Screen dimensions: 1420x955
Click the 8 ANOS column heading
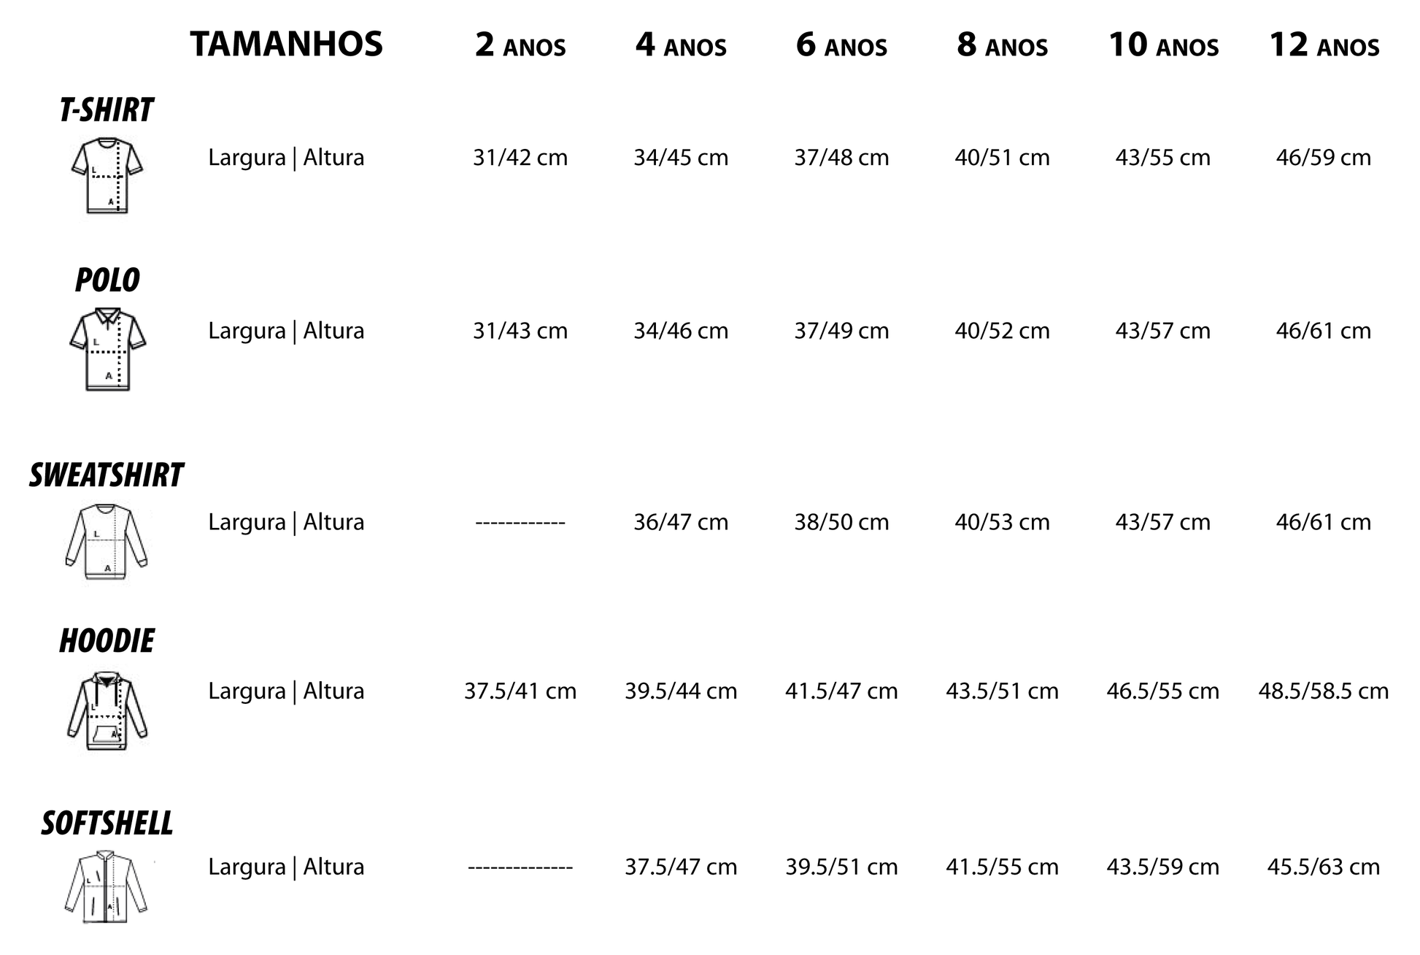[1002, 45]
